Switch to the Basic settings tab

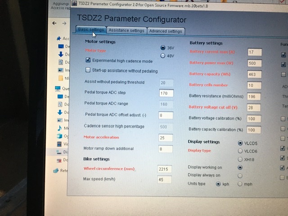point(91,30)
